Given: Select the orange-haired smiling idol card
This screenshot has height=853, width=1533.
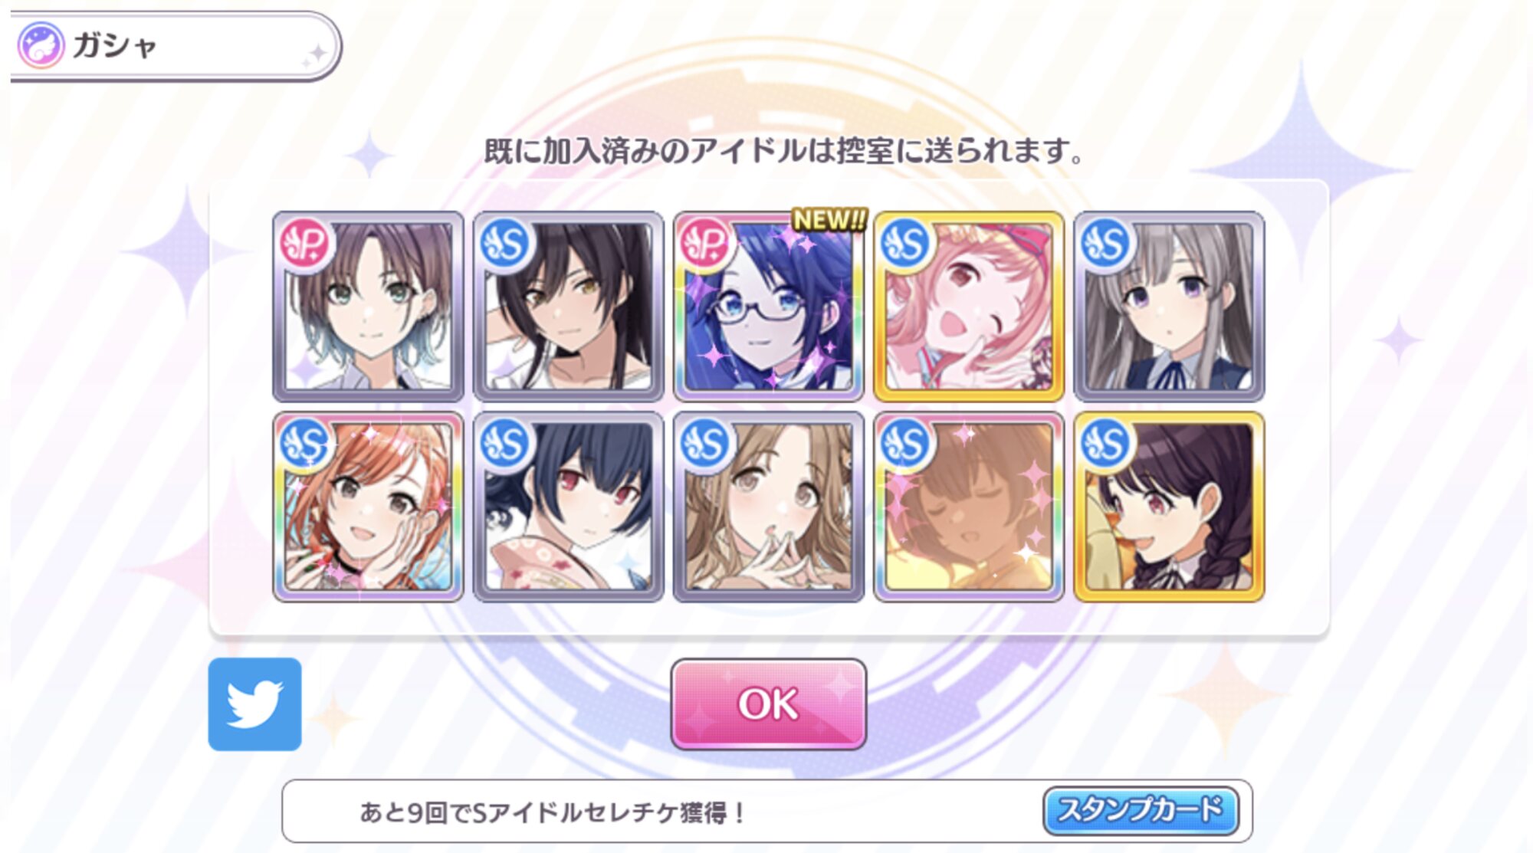Looking at the screenshot, I should pyautogui.click(x=368, y=507).
